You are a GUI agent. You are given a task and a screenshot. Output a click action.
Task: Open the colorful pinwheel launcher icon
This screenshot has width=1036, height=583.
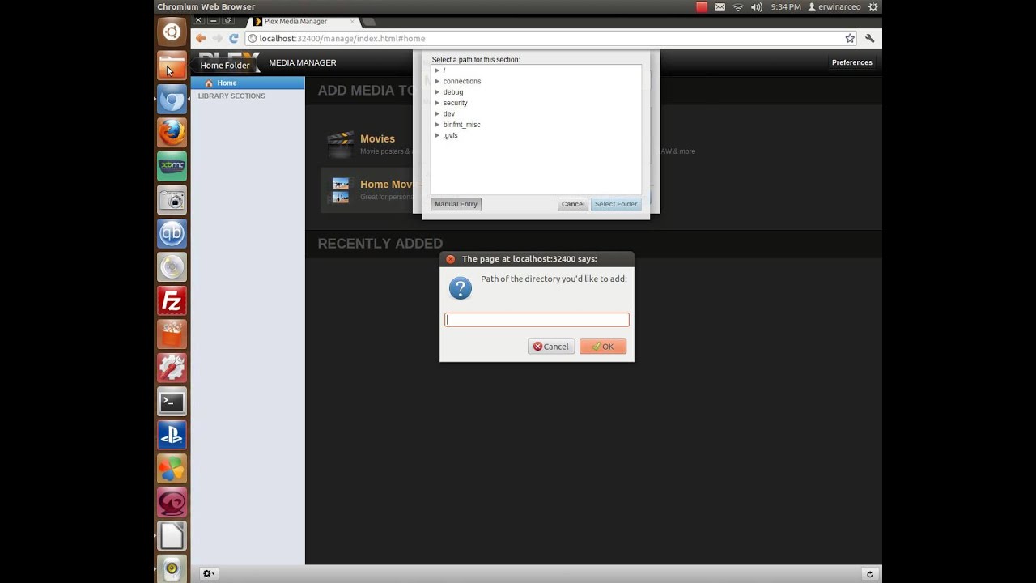[172, 469]
